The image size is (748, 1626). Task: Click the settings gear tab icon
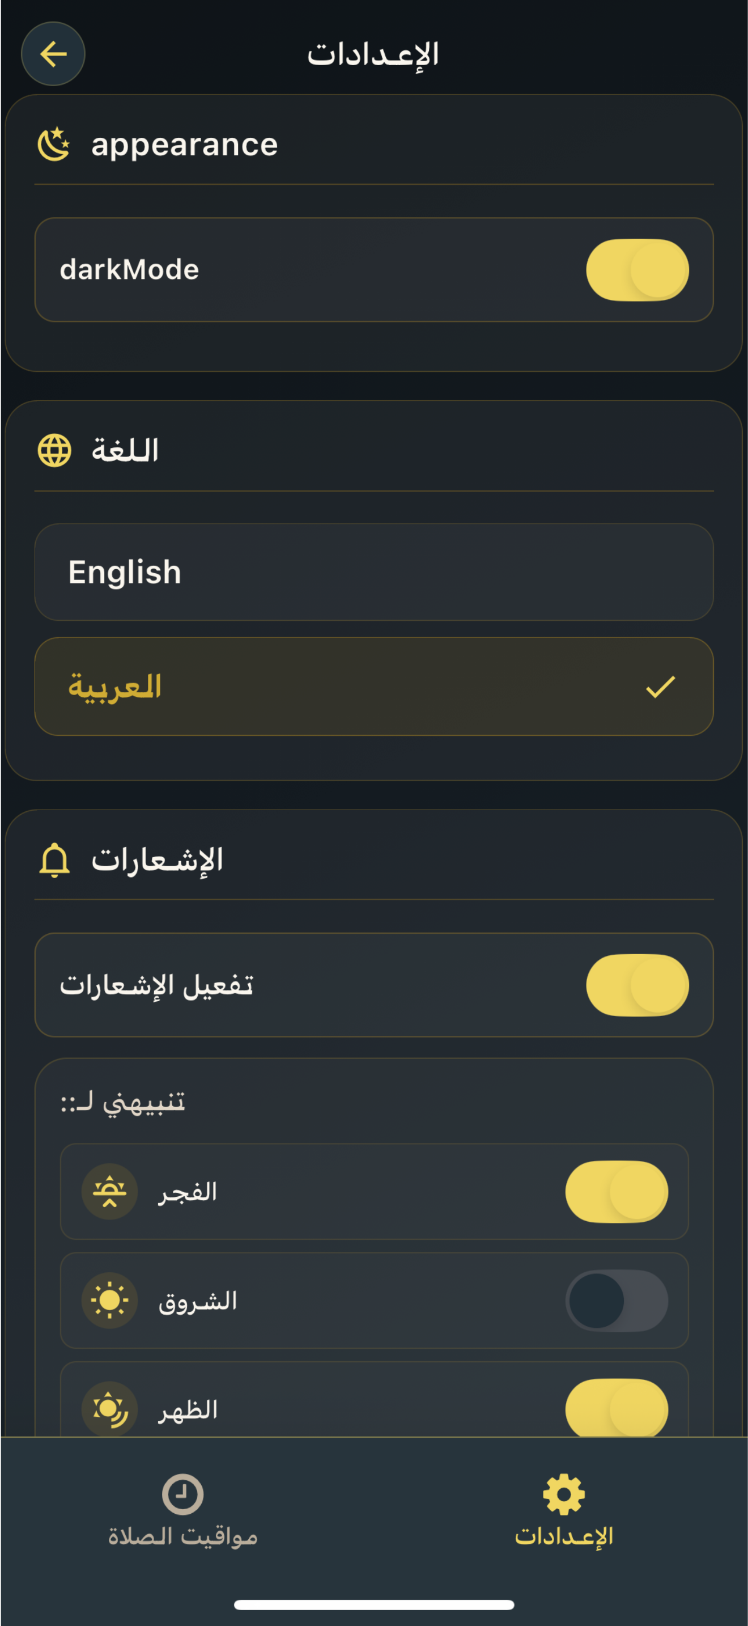564,1494
